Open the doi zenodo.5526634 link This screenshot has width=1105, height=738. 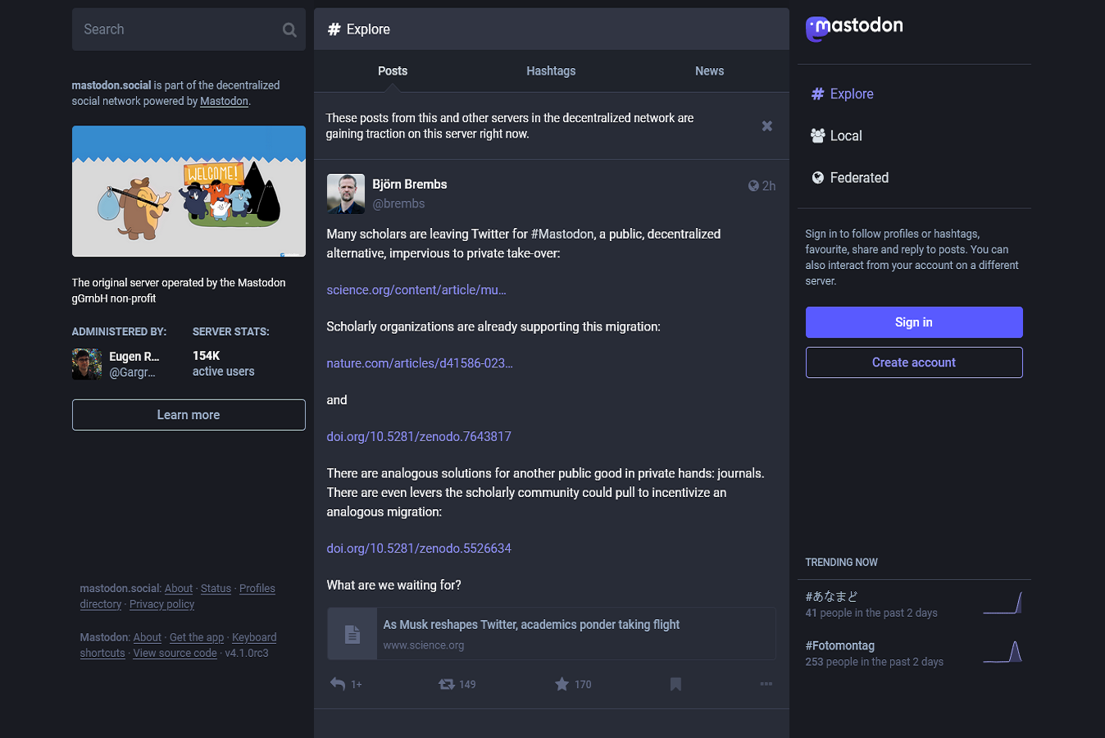pyautogui.click(x=419, y=549)
